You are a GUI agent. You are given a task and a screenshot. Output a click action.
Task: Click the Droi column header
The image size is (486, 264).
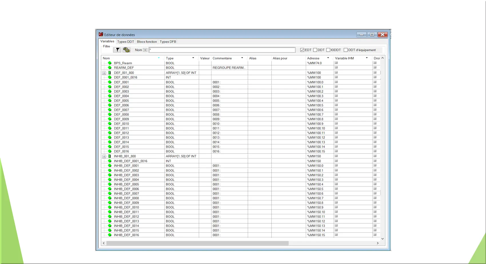[377, 58]
